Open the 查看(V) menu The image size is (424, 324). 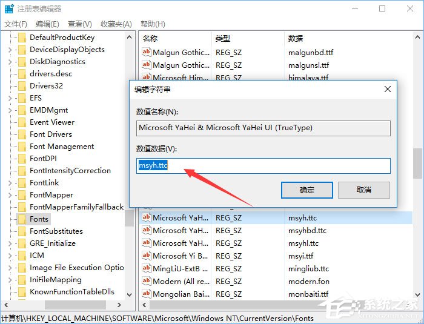pos(80,24)
